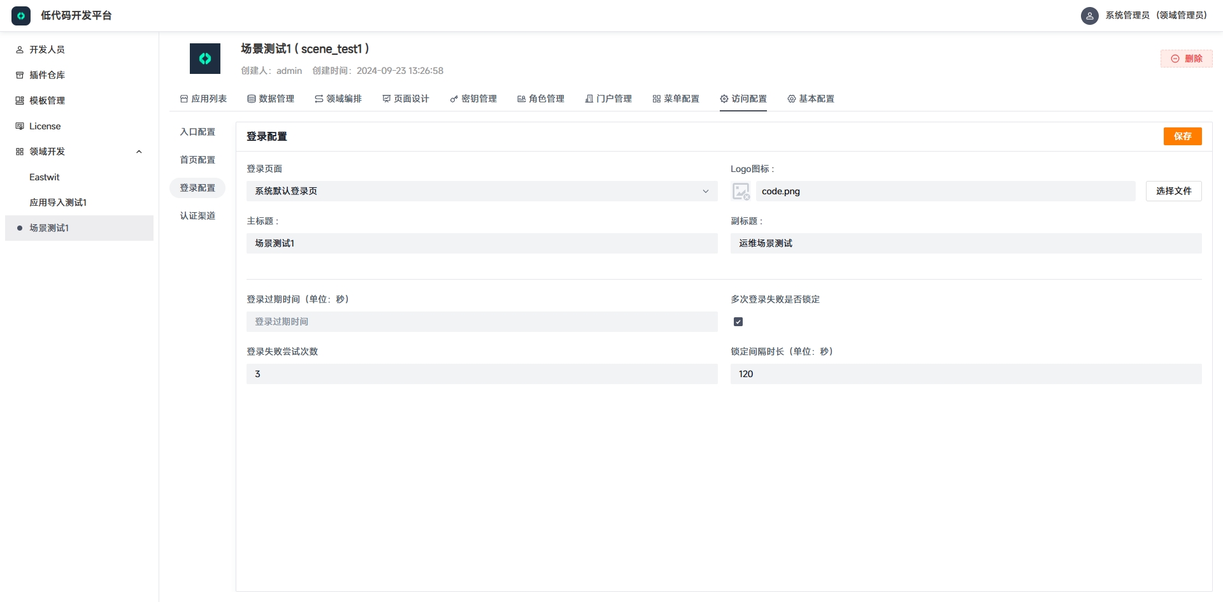Focus the 主标题 input field

[x=482, y=243]
